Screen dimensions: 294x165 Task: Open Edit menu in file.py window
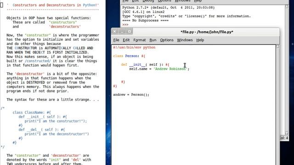tap(126, 40)
